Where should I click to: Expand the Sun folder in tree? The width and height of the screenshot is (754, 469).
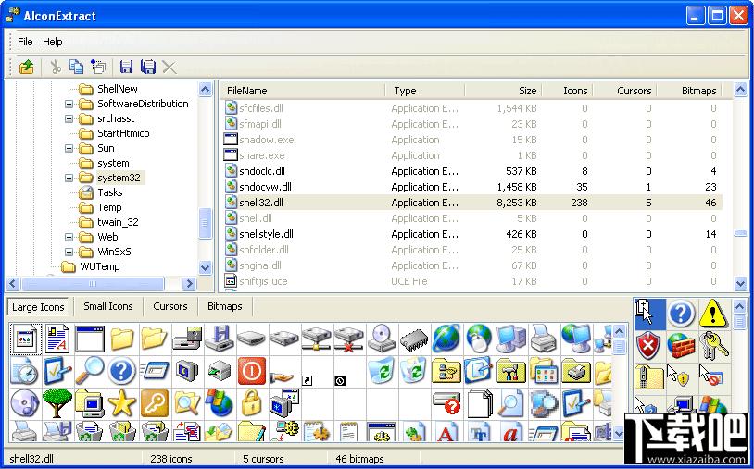coord(69,148)
